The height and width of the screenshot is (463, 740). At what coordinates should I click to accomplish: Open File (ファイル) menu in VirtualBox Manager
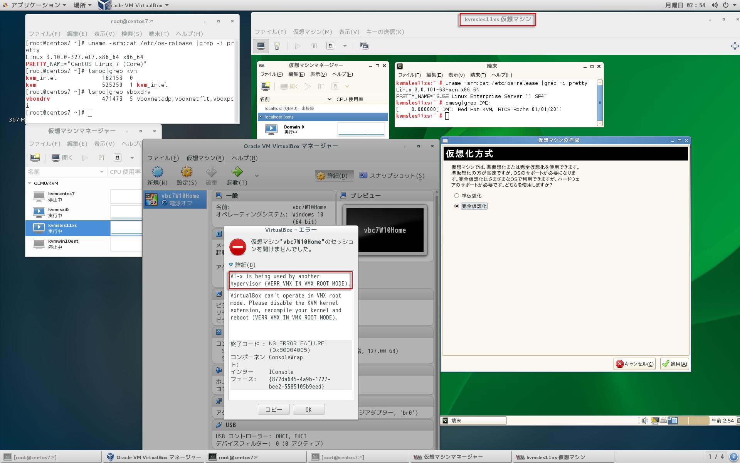163,158
